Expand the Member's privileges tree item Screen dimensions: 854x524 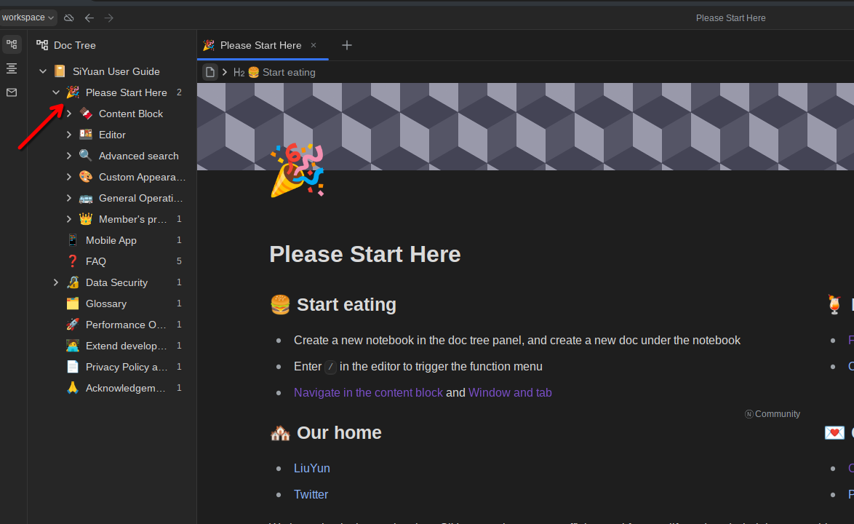click(x=69, y=219)
